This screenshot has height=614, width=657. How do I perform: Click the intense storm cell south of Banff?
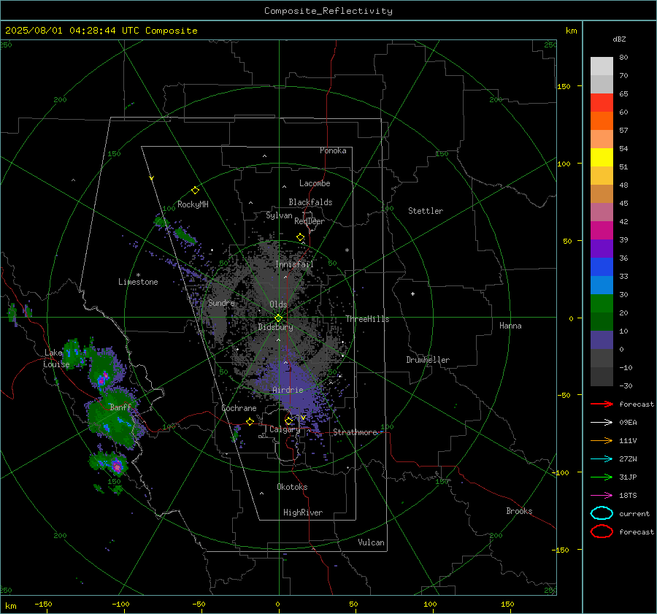pyautogui.click(x=117, y=466)
